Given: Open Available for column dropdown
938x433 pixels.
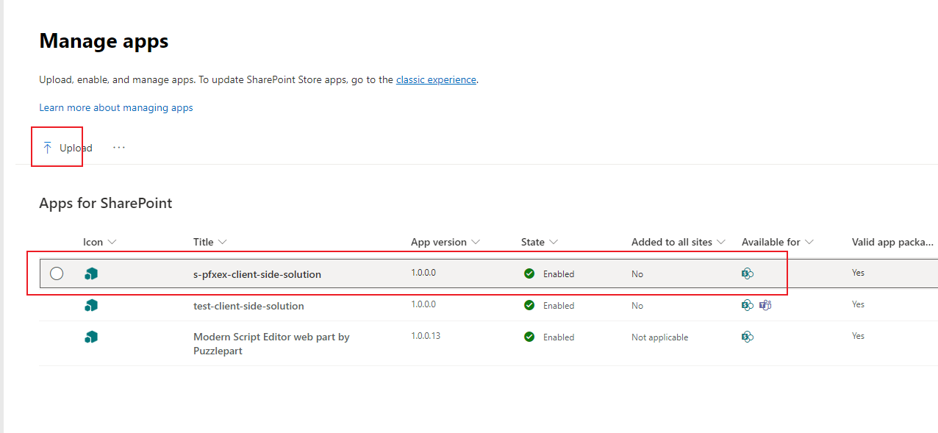Looking at the screenshot, I should [x=778, y=242].
